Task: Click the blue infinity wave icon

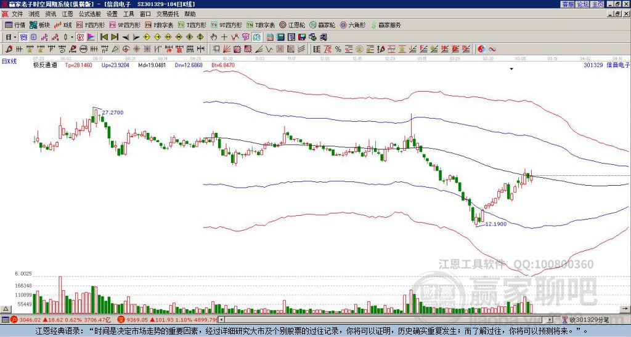Action: (492, 49)
